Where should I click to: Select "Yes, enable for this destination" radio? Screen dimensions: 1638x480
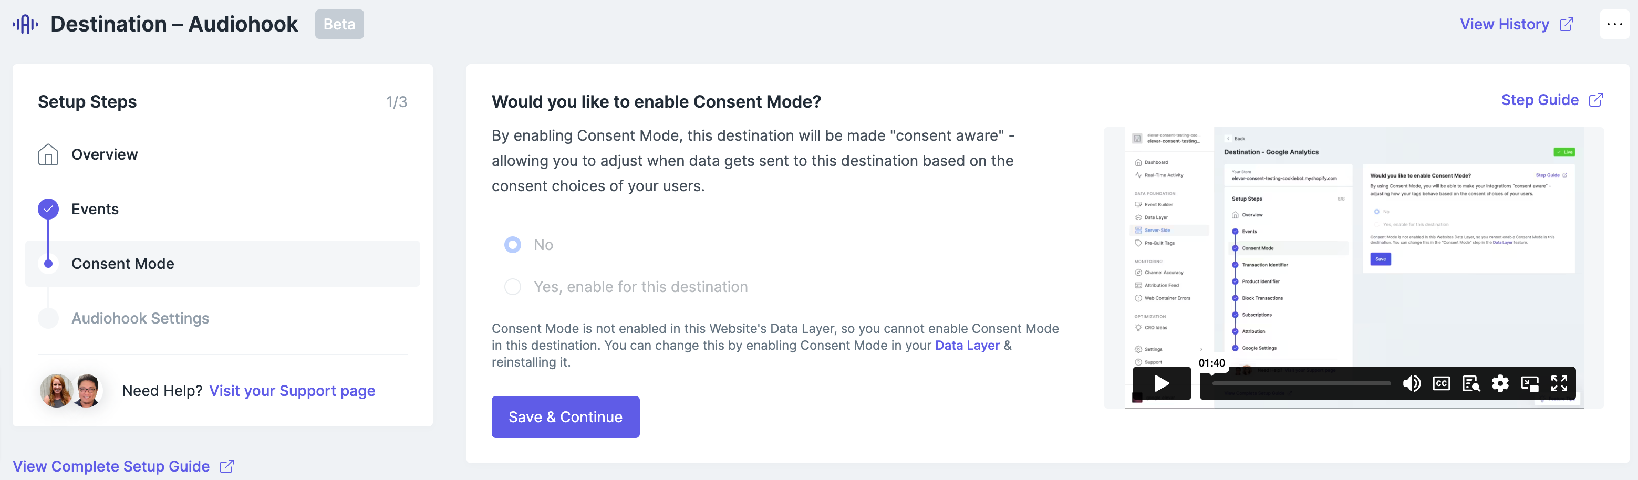pyautogui.click(x=513, y=287)
